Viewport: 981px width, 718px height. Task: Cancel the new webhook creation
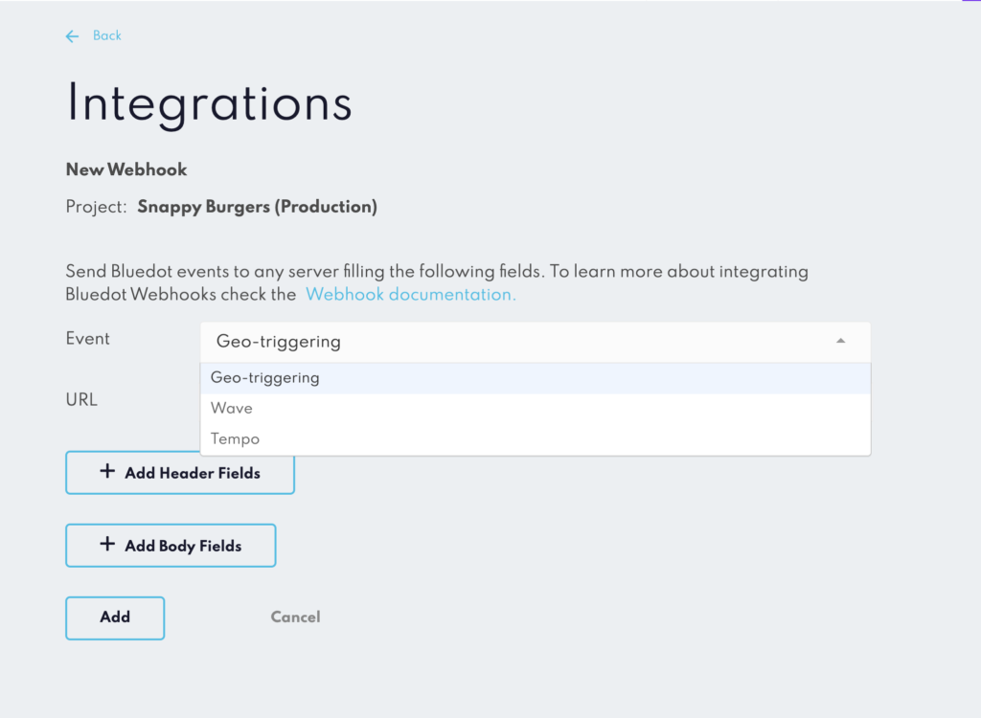[x=295, y=617]
